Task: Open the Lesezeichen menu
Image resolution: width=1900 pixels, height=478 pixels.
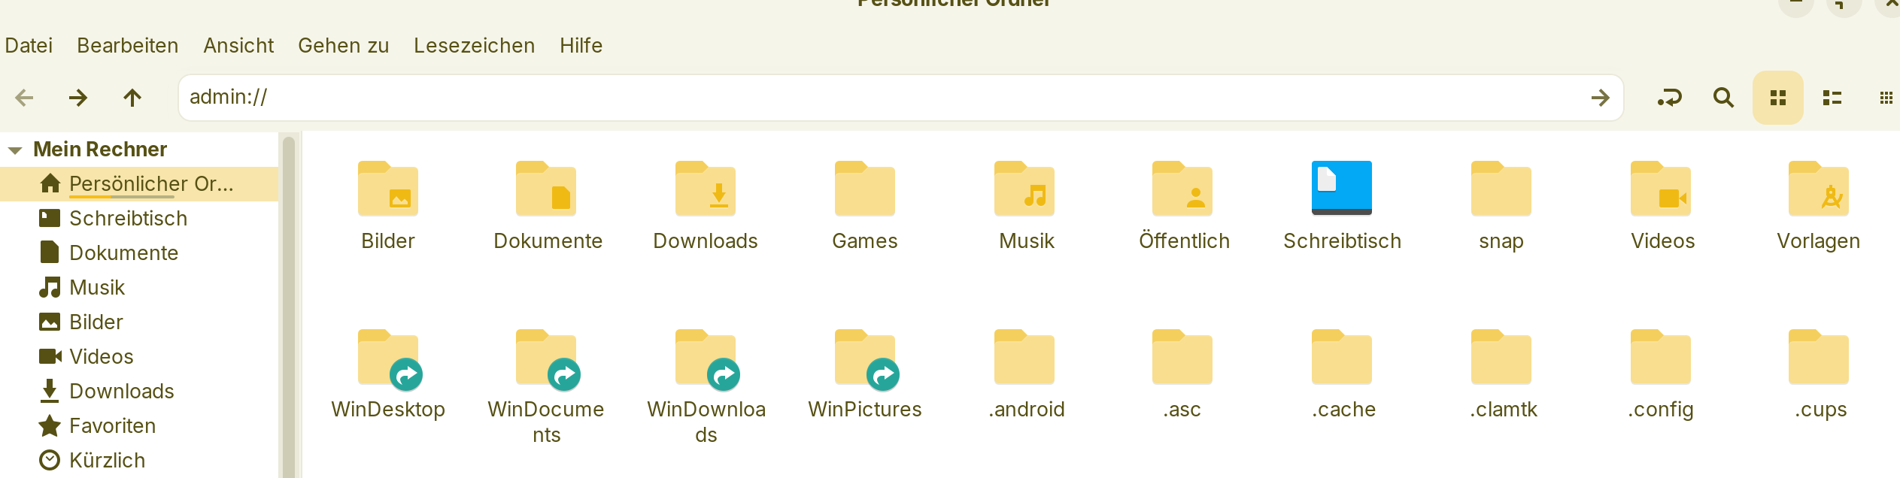Action: coord(475,46)
